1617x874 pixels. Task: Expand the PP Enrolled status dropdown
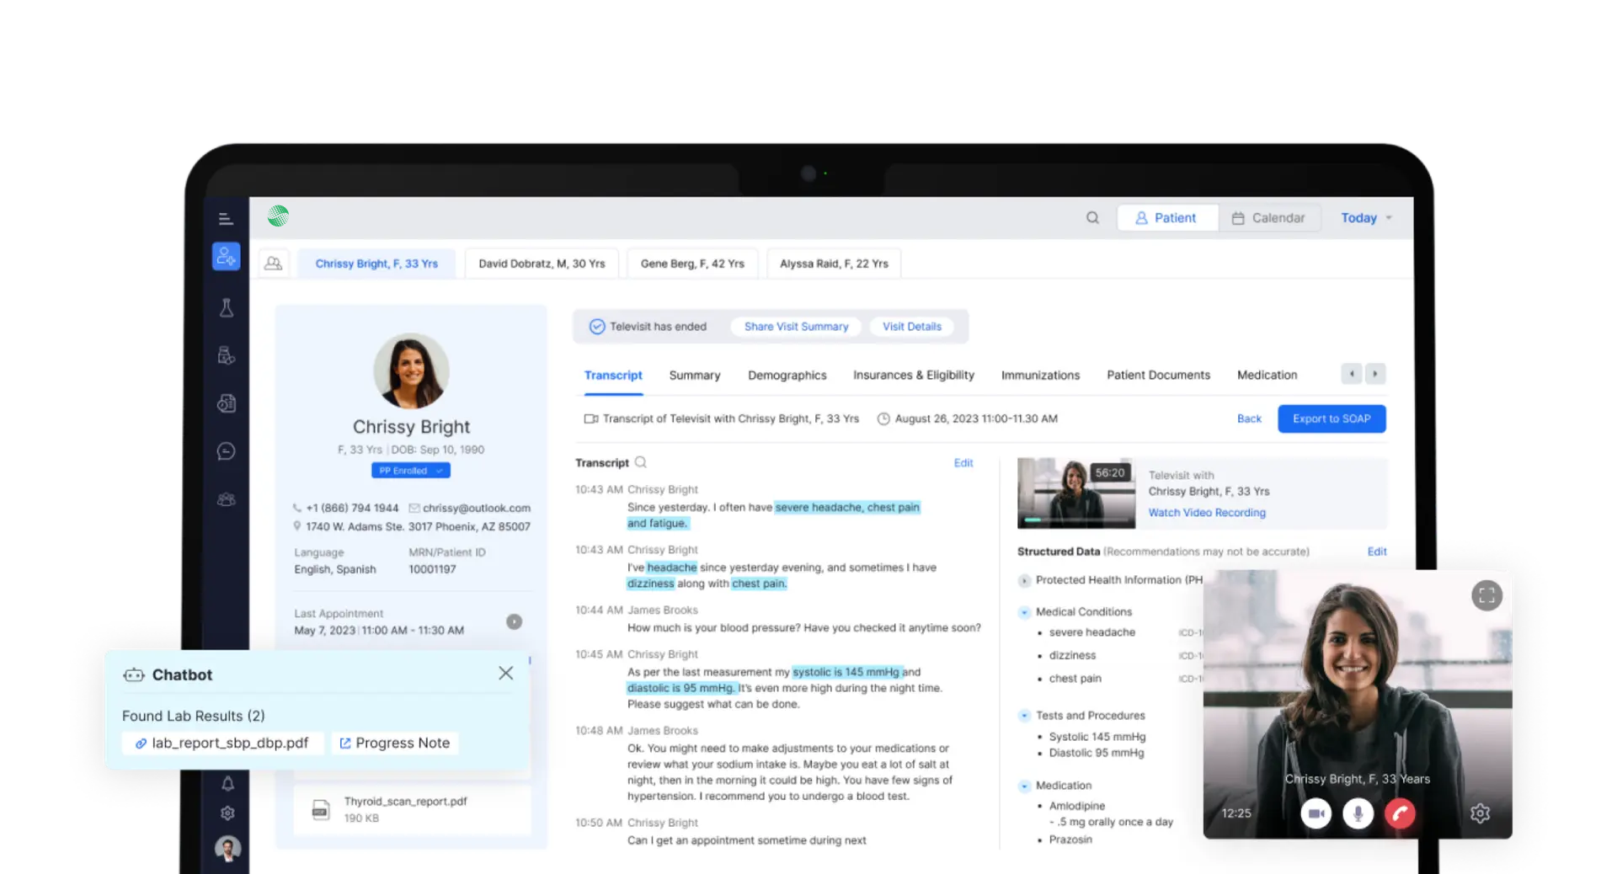[x=411, y=471]
